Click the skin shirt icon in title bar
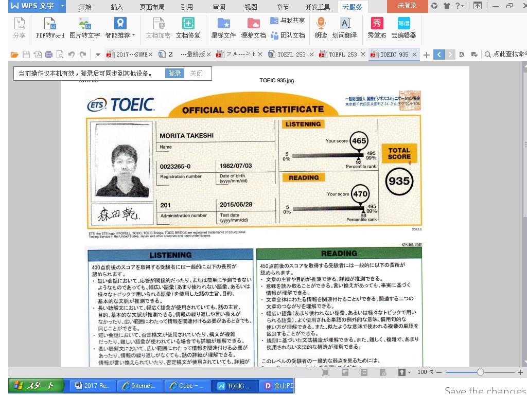 tap(446, 6)
